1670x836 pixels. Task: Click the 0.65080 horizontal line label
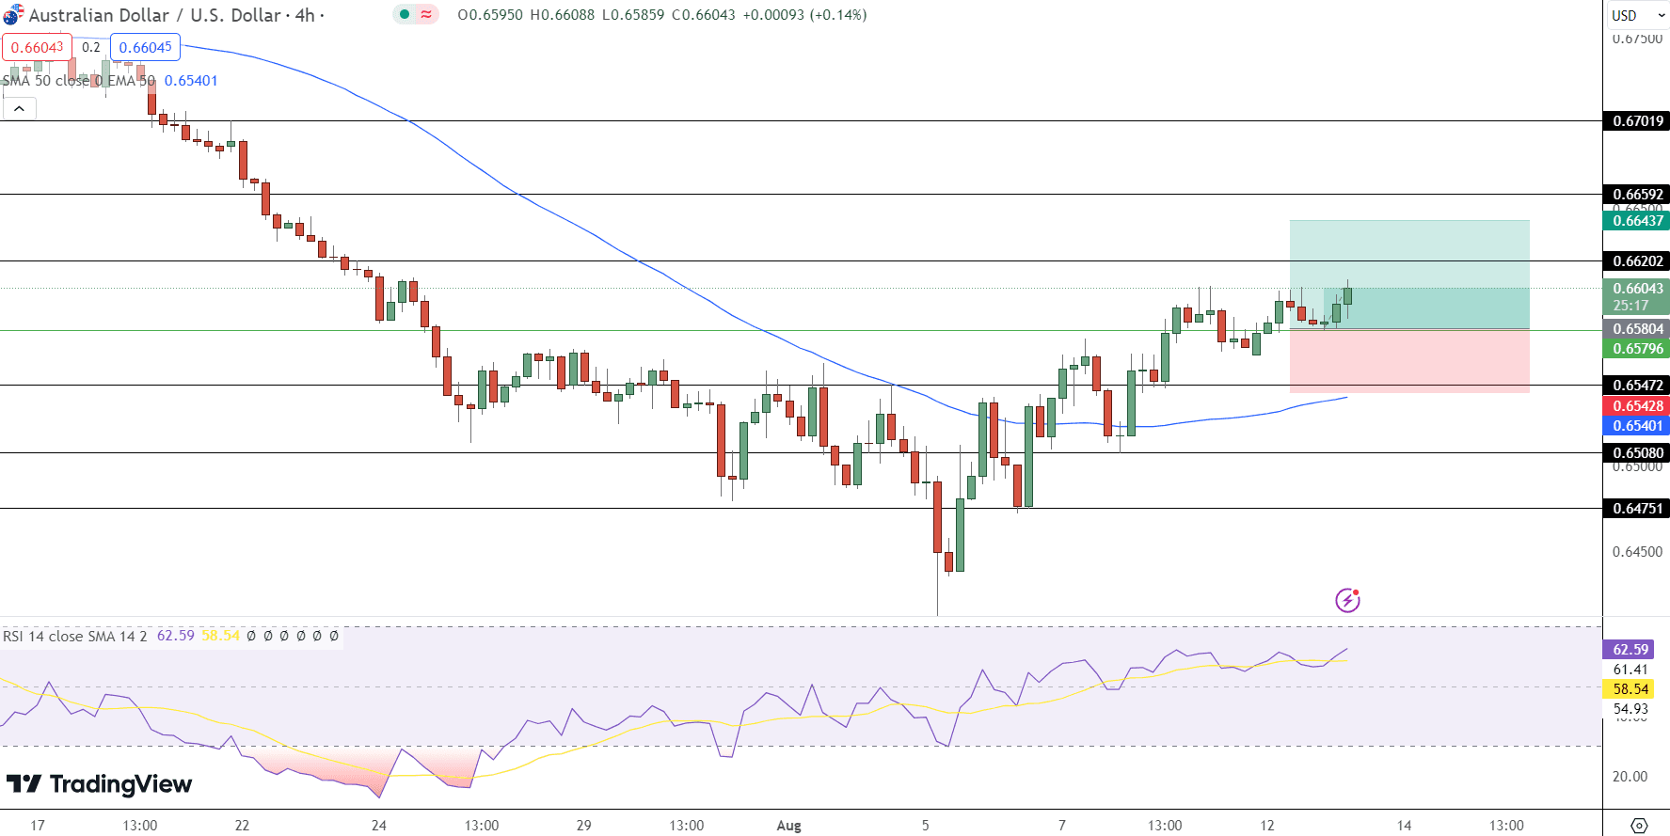1637,452
